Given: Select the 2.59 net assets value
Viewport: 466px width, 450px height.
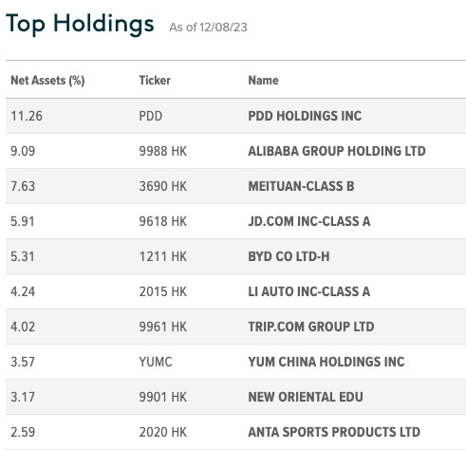Looking at the screenshot, I should (x=23, y=432).
